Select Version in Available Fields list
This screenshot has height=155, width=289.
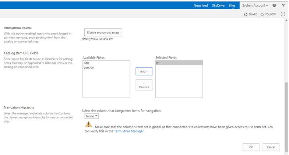click(89, 67)
